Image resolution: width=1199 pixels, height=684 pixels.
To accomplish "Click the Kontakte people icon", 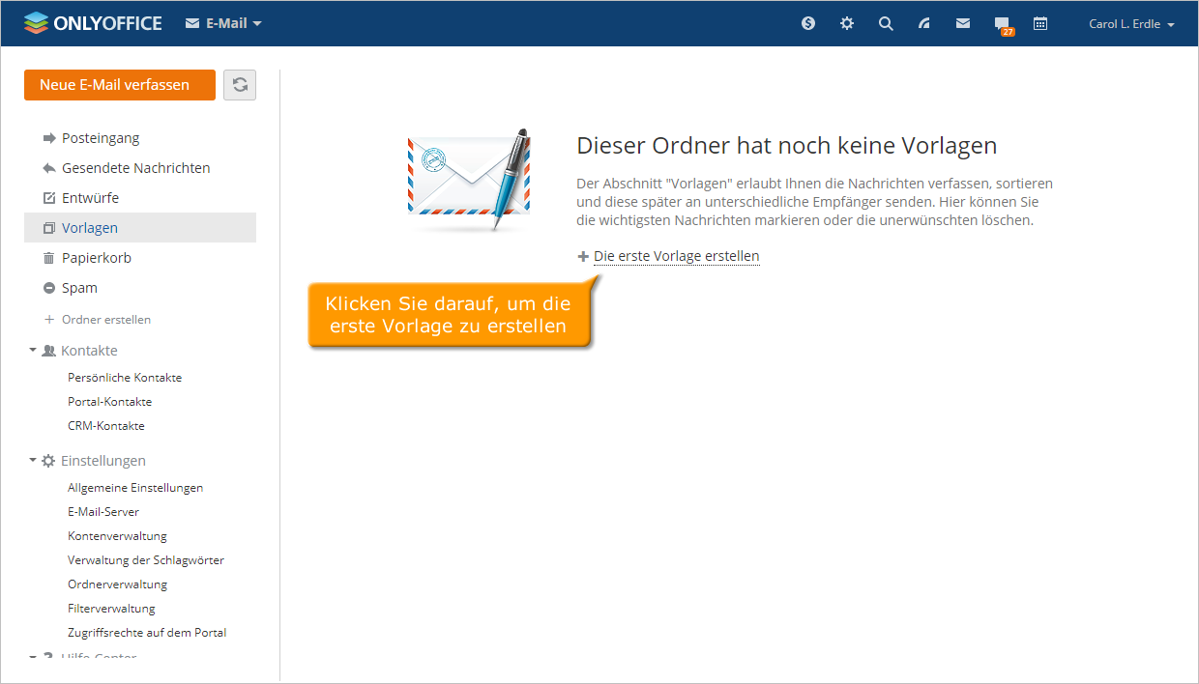I will point(48,351).
